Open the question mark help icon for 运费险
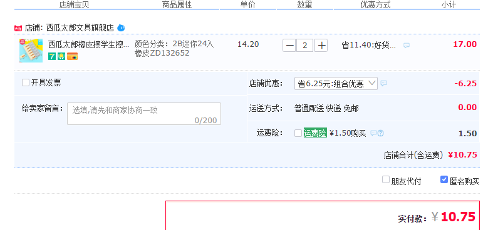This screenshot has height=230, width=493. tap(380, 133)
